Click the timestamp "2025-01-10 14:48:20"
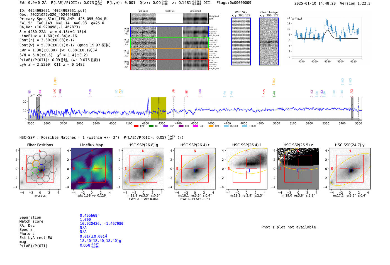390x265 pixels. point(315,3)
